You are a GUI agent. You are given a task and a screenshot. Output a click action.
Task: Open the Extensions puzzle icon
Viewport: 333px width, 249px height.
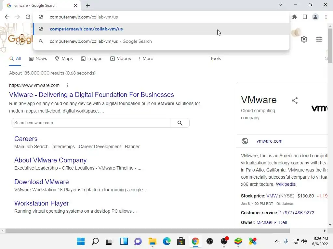click(295, 17)
